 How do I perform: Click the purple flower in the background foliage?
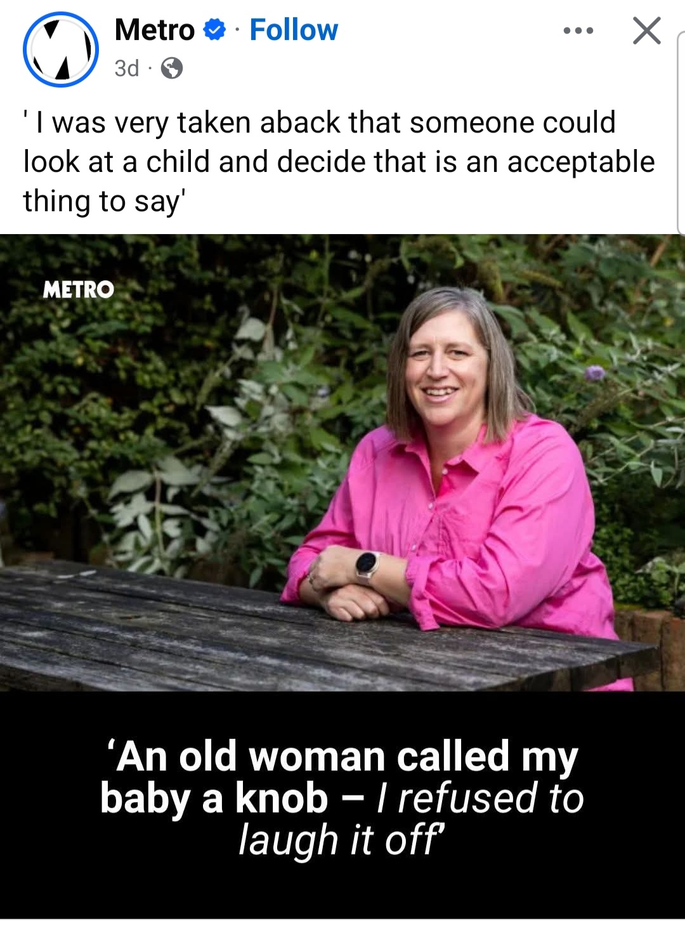tap(594, 373)
